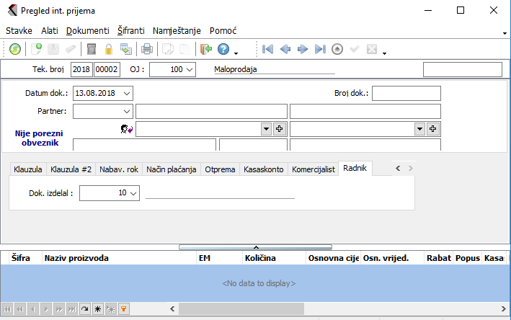Switch to the Način plaćanja tab
This screenshot has height=320, width=511.
click(x=172, y=169)
